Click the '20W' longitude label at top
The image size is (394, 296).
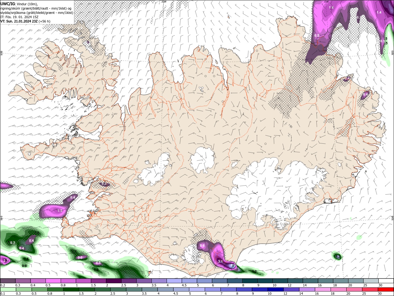click(164, 2)
